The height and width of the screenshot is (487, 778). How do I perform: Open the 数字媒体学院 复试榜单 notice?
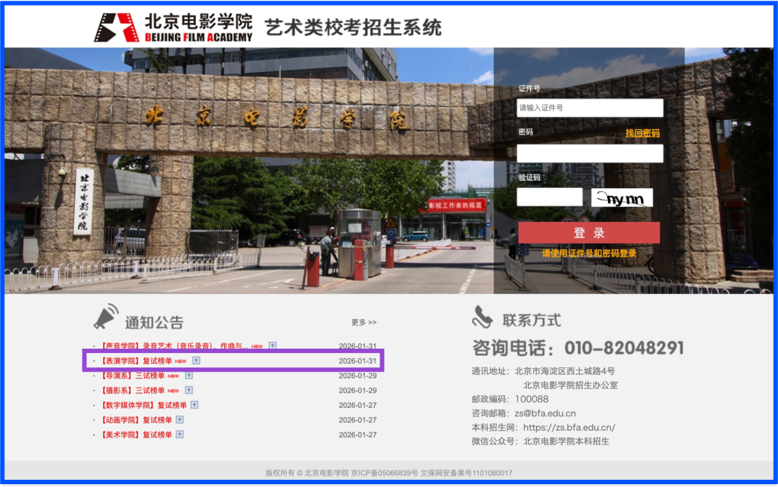tap(143, 405)
